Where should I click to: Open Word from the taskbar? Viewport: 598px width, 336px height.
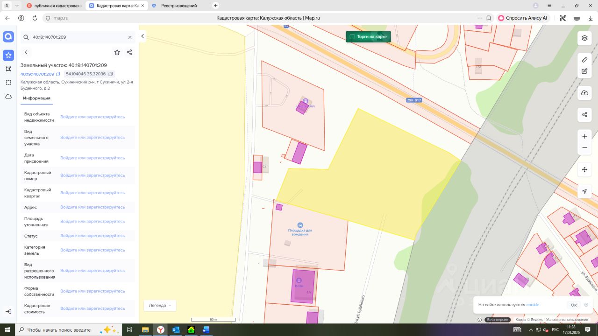206,329
